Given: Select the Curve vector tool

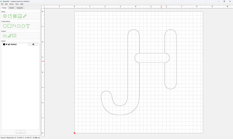Looking at the screenshot, I should pyautogui.click(x=19, y=26).
